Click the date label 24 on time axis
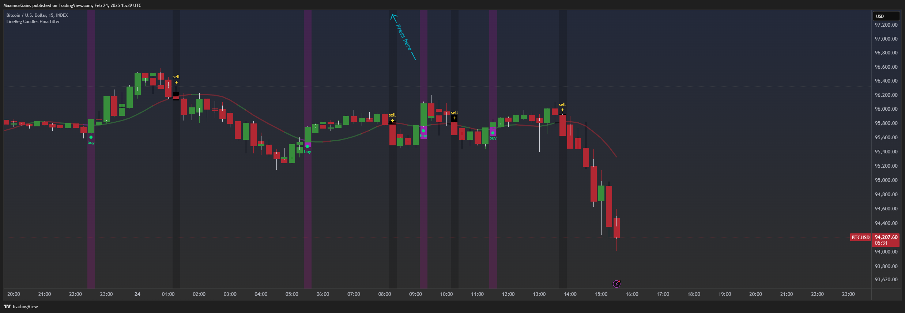Image resolution: width=905 pixels, height=313 pixels. (x=137, y=294)
